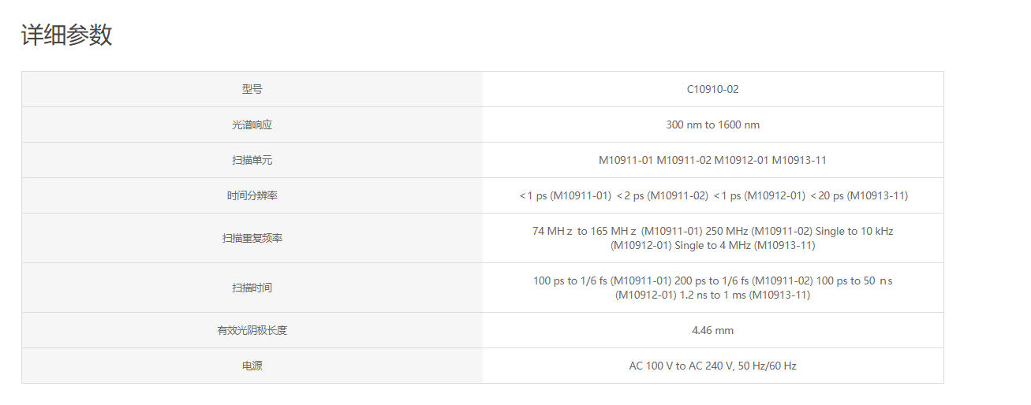Click M10913-11 in the 扫描单元 row
Screen dimensions: 1031x405
[x=799, y=160]
